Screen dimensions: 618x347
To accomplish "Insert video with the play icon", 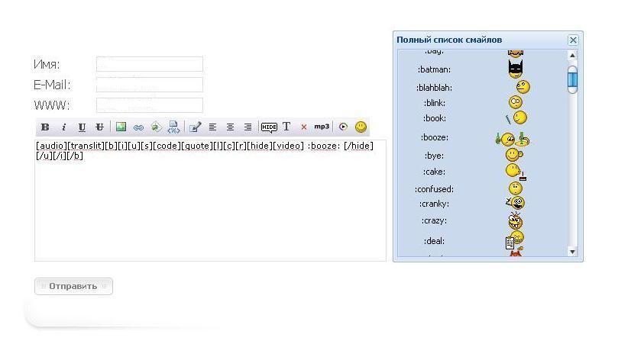I will point(343,127).
